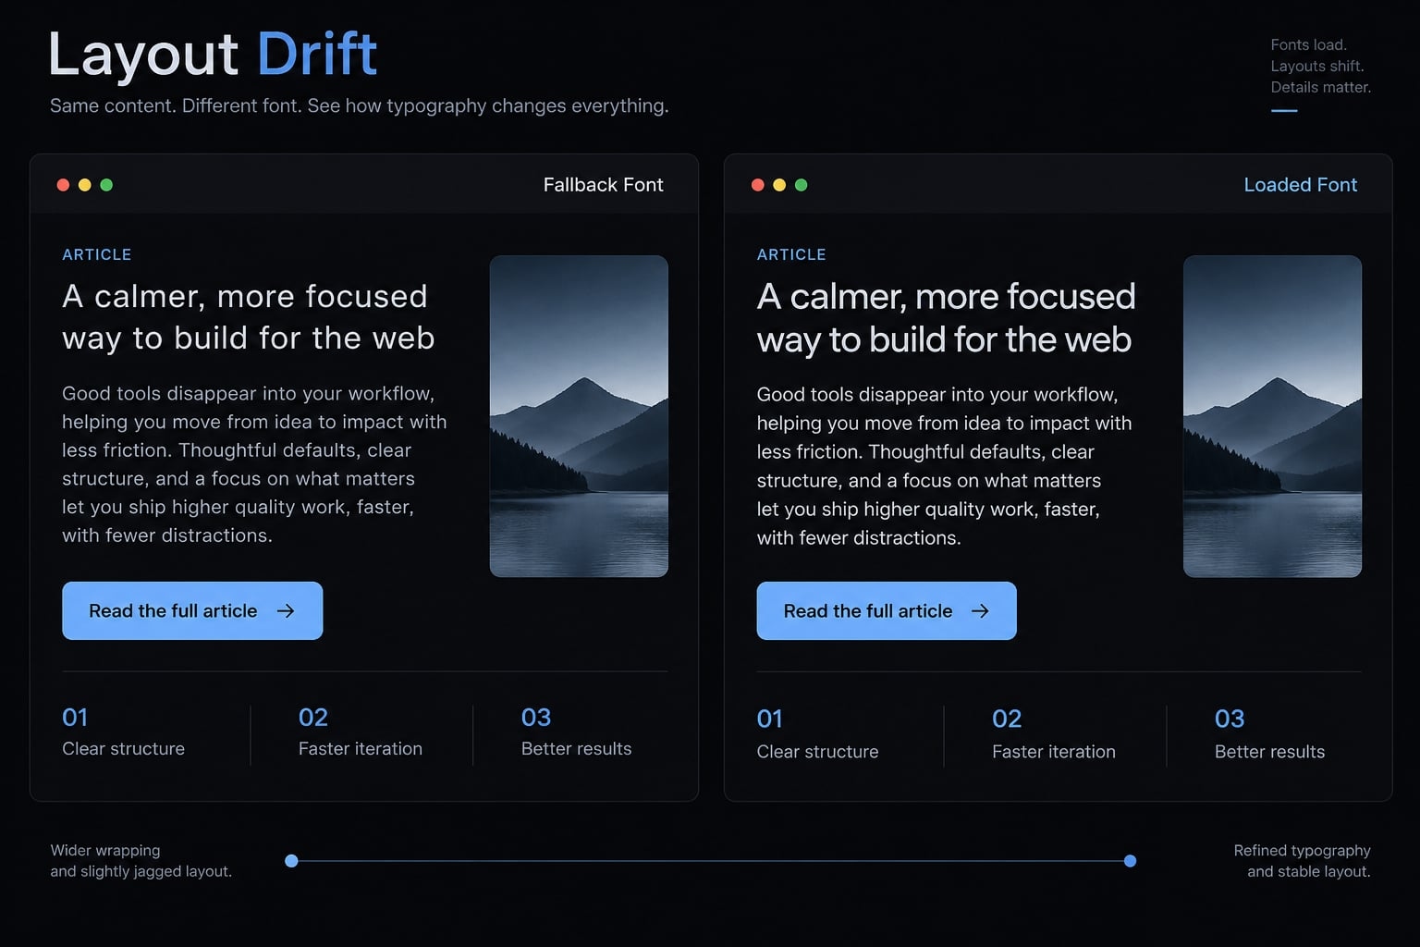
Task: Click the green dot in Loaded Font window
Action: tap(802, 185)
